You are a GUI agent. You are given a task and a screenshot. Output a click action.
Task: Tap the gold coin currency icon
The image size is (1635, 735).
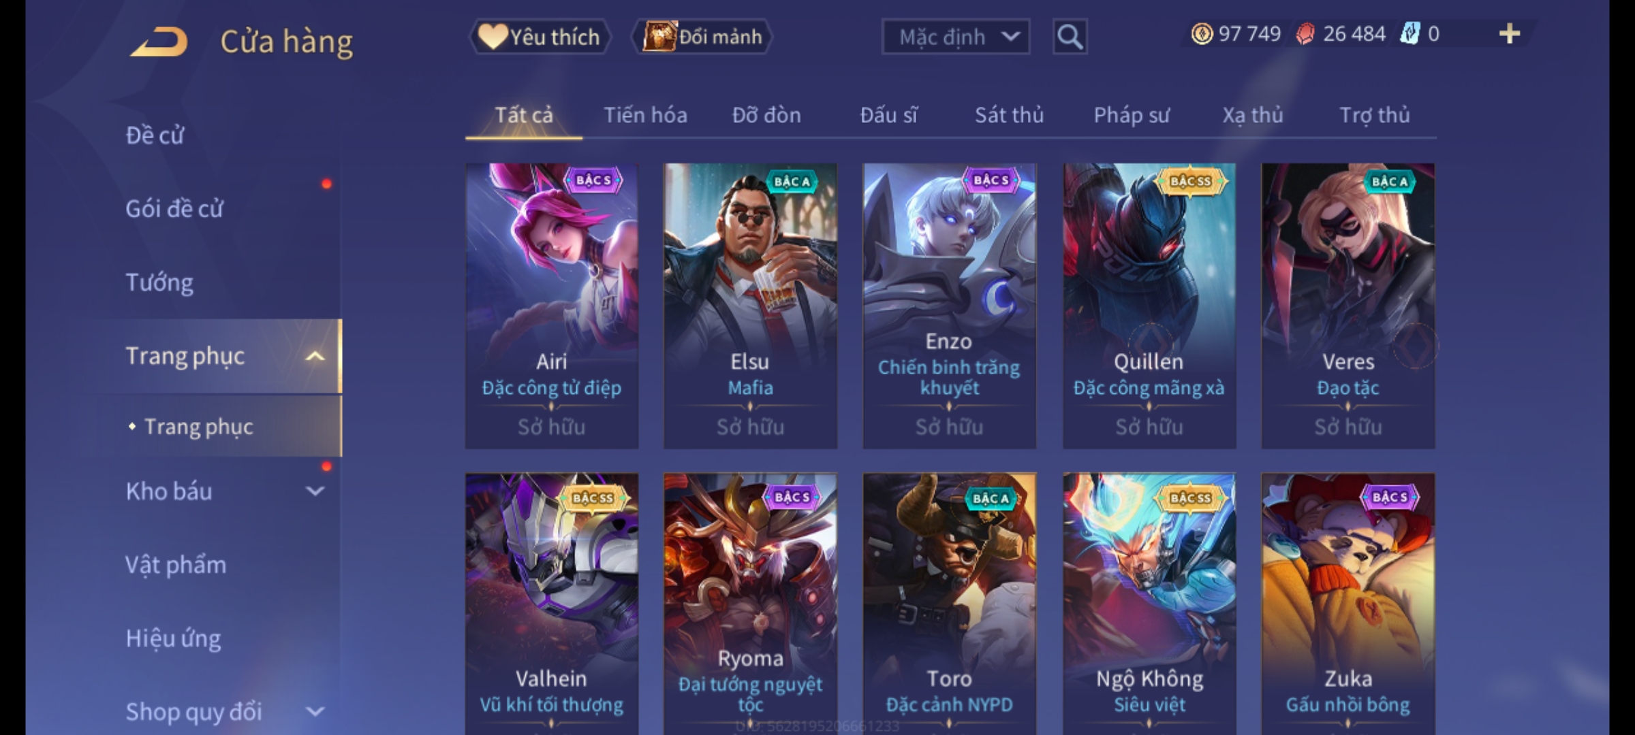[1202, 34]
